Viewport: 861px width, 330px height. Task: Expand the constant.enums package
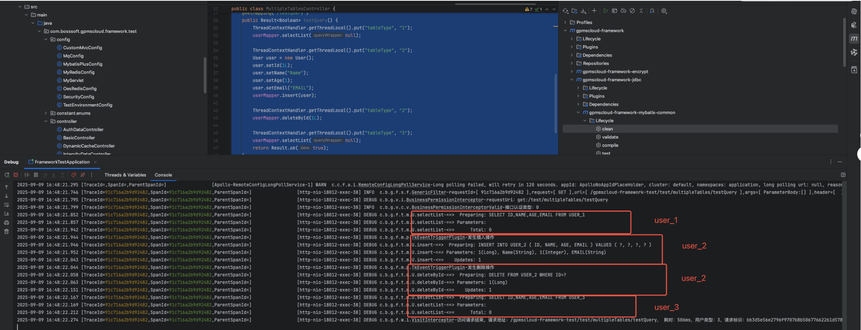point(46,113)
